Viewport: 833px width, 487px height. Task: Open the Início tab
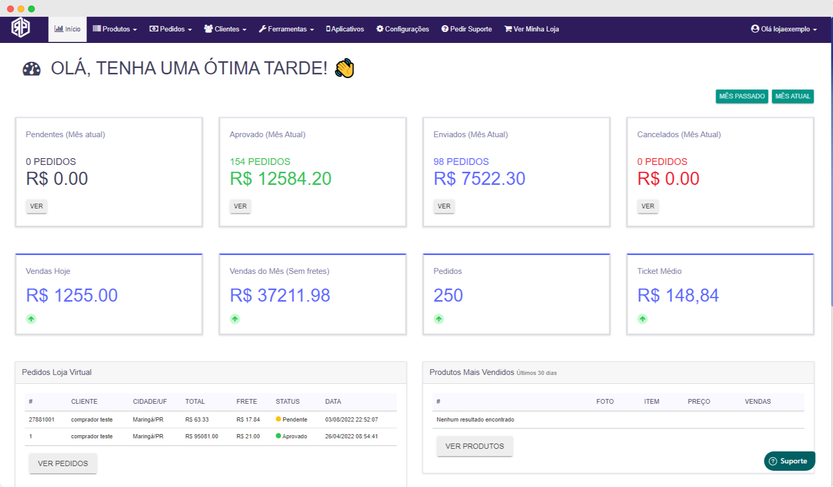click(x=68, y=29)
